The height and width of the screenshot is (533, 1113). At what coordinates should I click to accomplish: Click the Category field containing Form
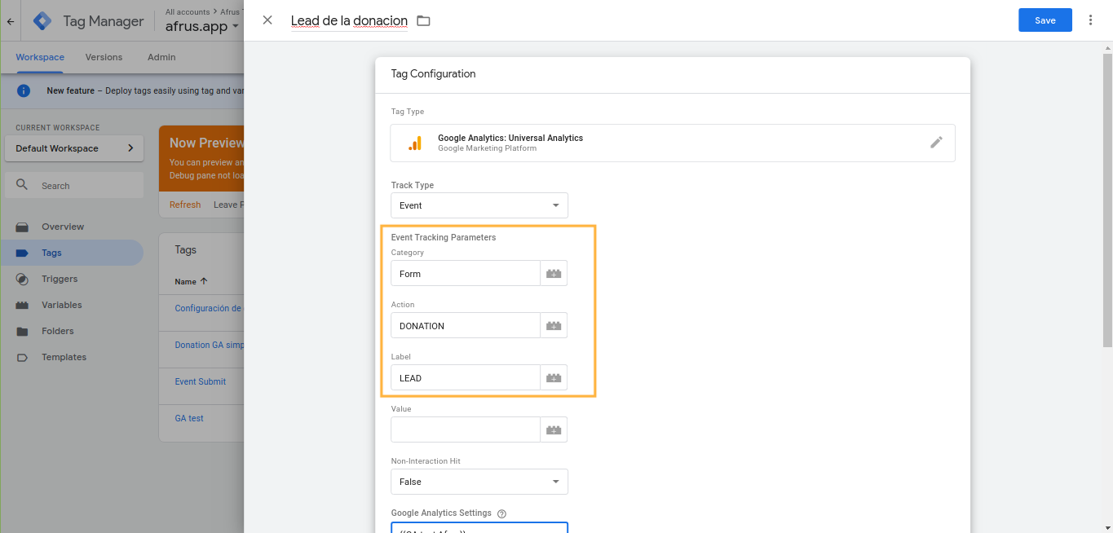point(466,274)
